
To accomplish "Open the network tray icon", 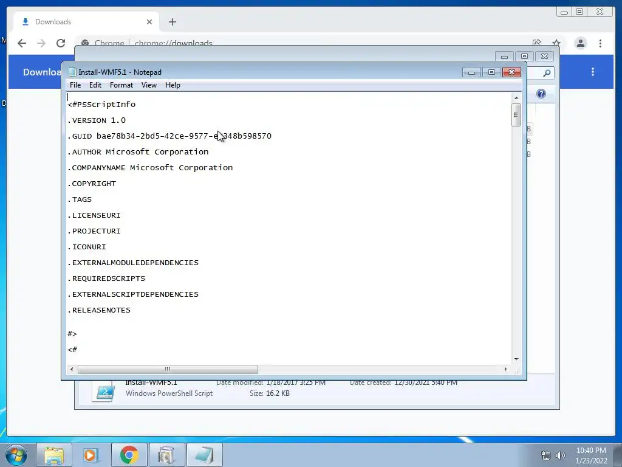I will pyautogui.click(x=546, y=455).
